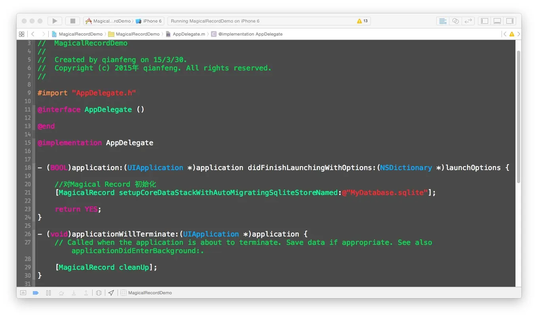The height and width of the screenshot is (318, 538).
Task: Go forward in editor history
Action: 44,34
